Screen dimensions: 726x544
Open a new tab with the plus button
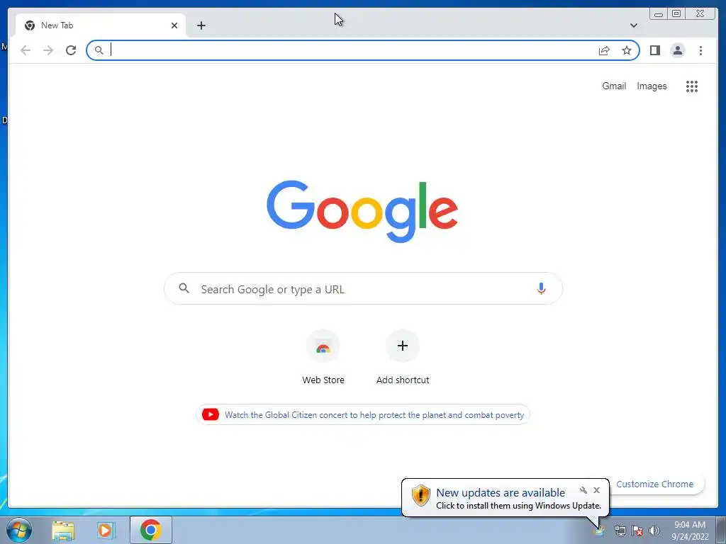[x=201, y=25]
